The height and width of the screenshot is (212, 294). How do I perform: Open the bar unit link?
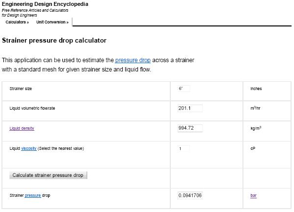(x=253, y=195)
